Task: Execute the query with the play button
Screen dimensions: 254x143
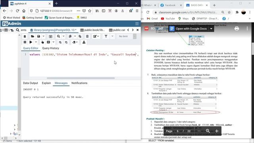Action: (31, 42)
